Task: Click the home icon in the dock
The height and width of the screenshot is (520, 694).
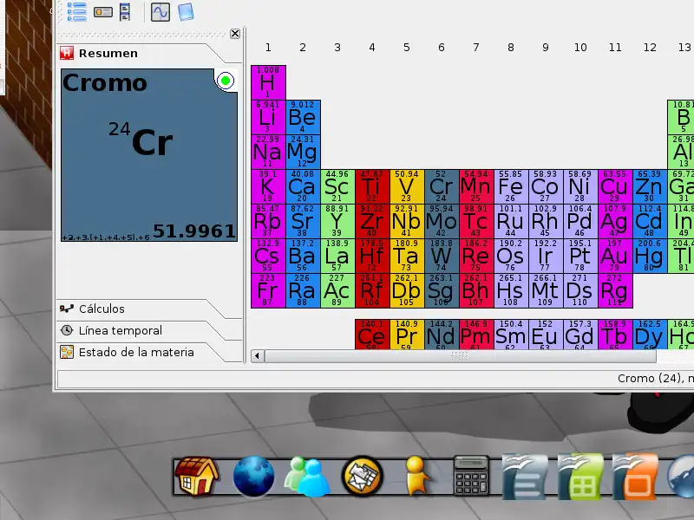Action: pyautogui.click(x=198, y=476)
